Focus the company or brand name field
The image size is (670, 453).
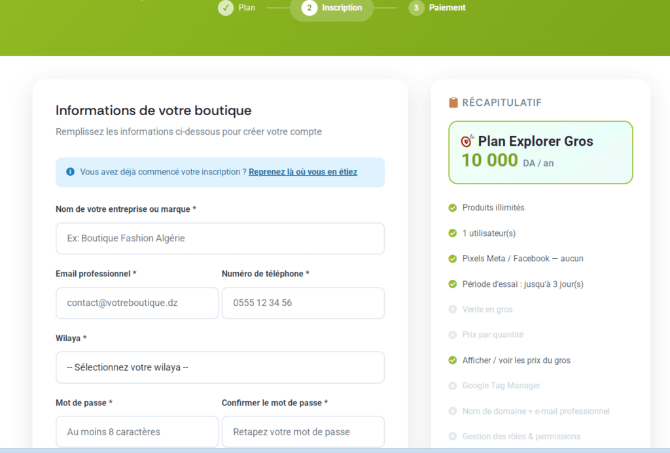[x=220, y=238]
